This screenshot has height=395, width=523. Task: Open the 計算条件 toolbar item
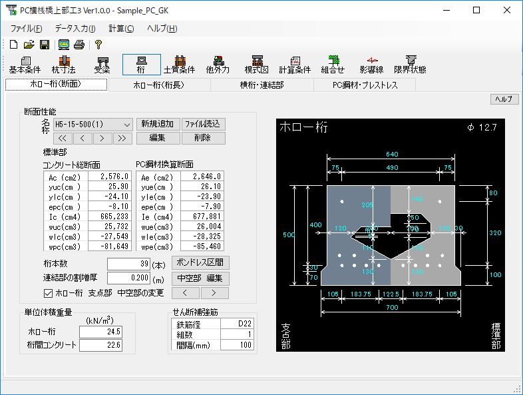point(295,65)
